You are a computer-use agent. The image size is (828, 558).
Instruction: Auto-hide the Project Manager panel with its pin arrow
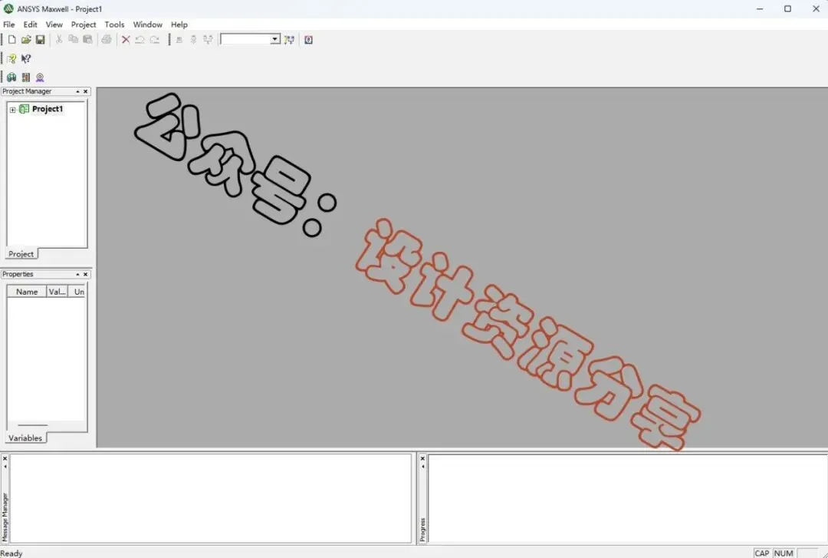77,91
